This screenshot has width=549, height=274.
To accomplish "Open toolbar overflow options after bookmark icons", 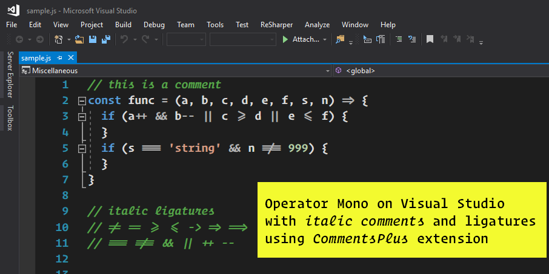I will point(481,42).
